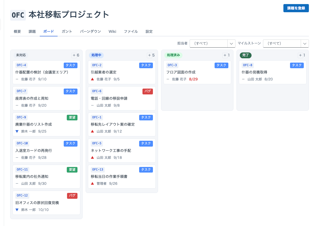315x226 pixels.
Task: Click title 入退室カードの再発行
Action: (x=34, y=151)
